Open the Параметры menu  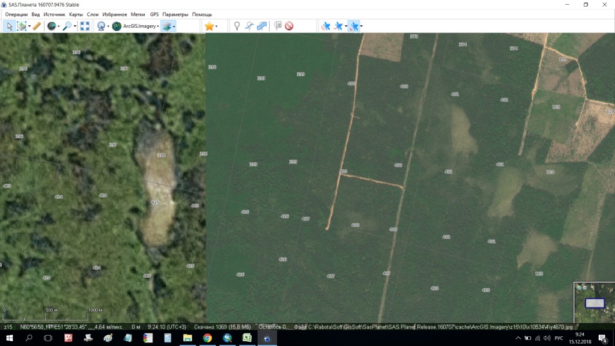tap(175, 14)
